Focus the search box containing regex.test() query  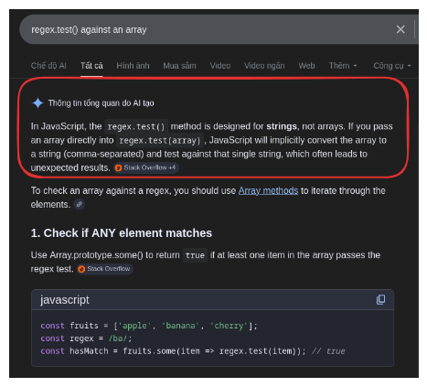pos(208,29)
